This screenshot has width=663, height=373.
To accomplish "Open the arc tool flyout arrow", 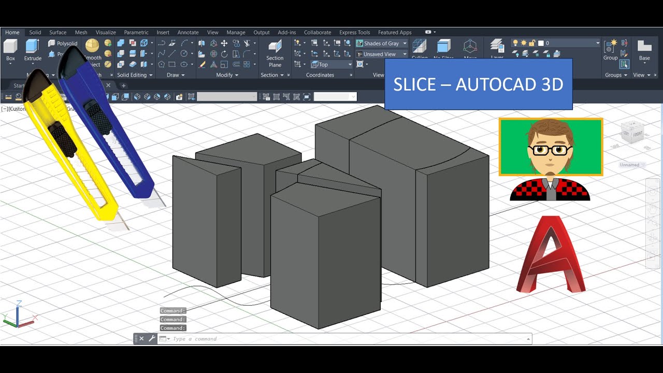I will [x=192, y=44].
